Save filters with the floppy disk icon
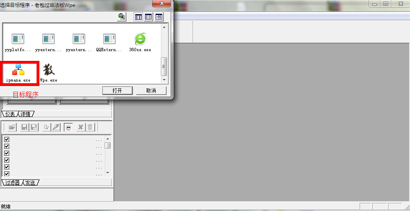This screenshot has width=410, height=211. click(x=24, y=127)
